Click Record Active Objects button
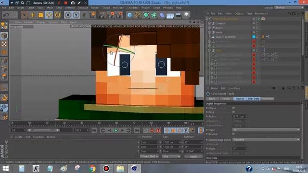308x173 pixels. coord(145,130)
